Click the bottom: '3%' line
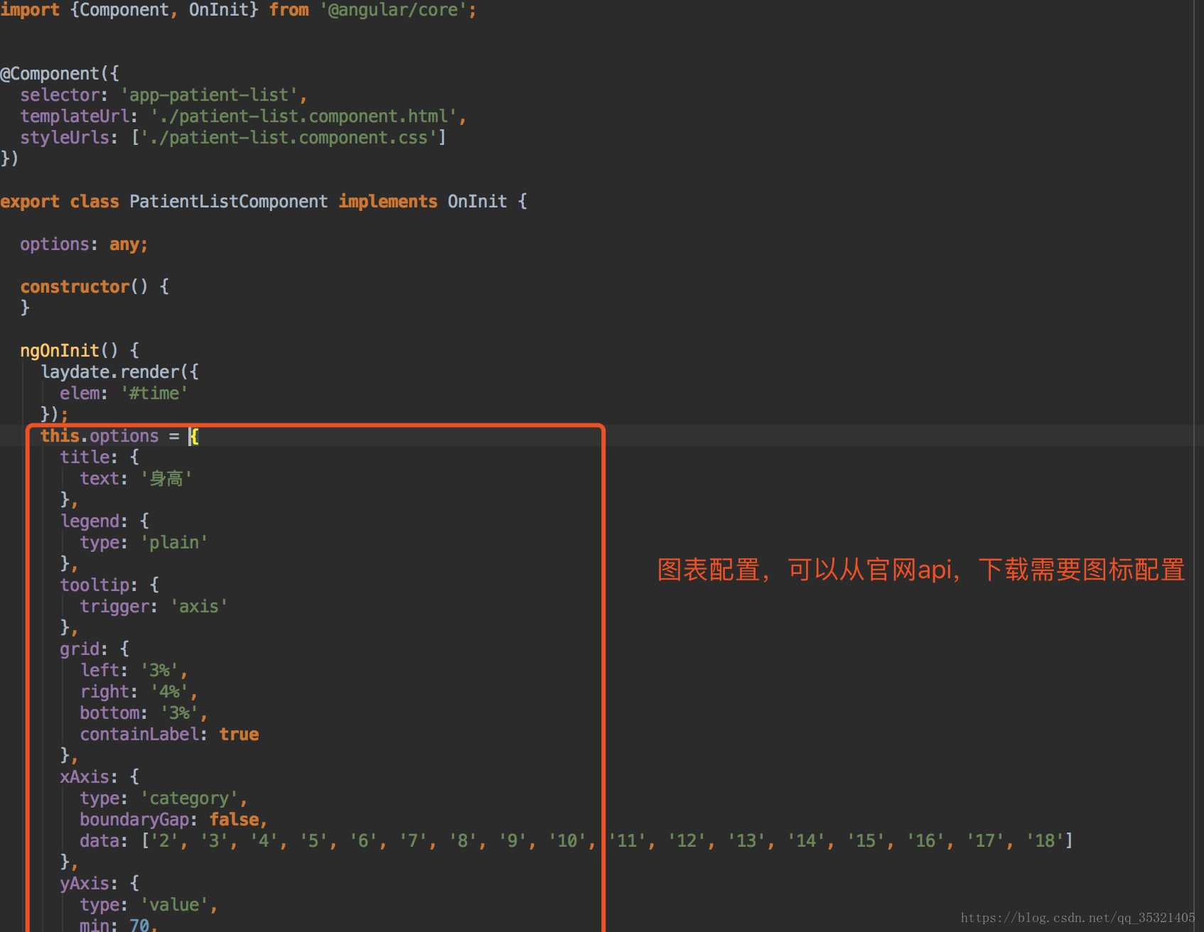This screenshot has height=932, width=1204. (144, 713)
